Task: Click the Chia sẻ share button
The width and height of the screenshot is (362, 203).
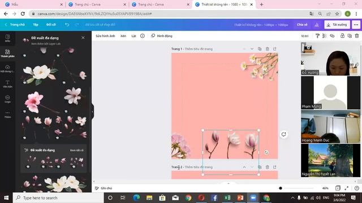Action: tap(302, 24)
